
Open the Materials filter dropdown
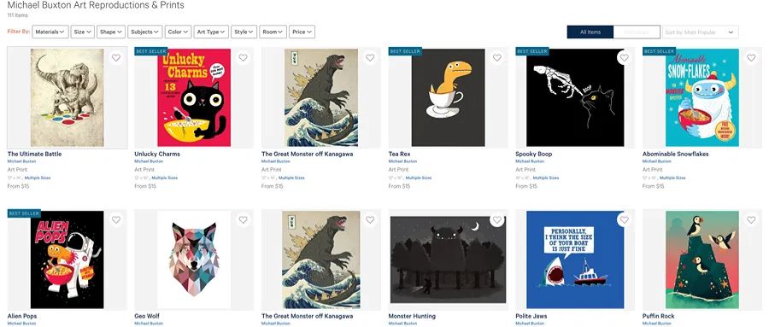point(50,32)
